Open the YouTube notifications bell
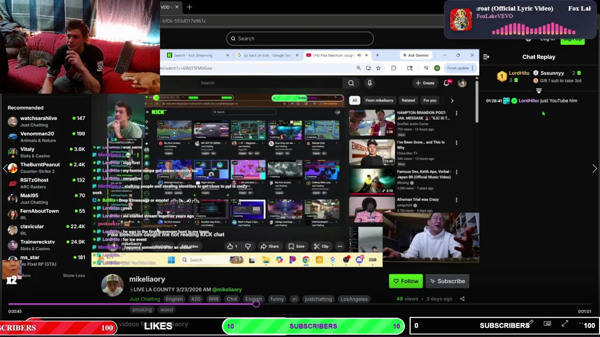600x337 pixels. pos(447,83)
